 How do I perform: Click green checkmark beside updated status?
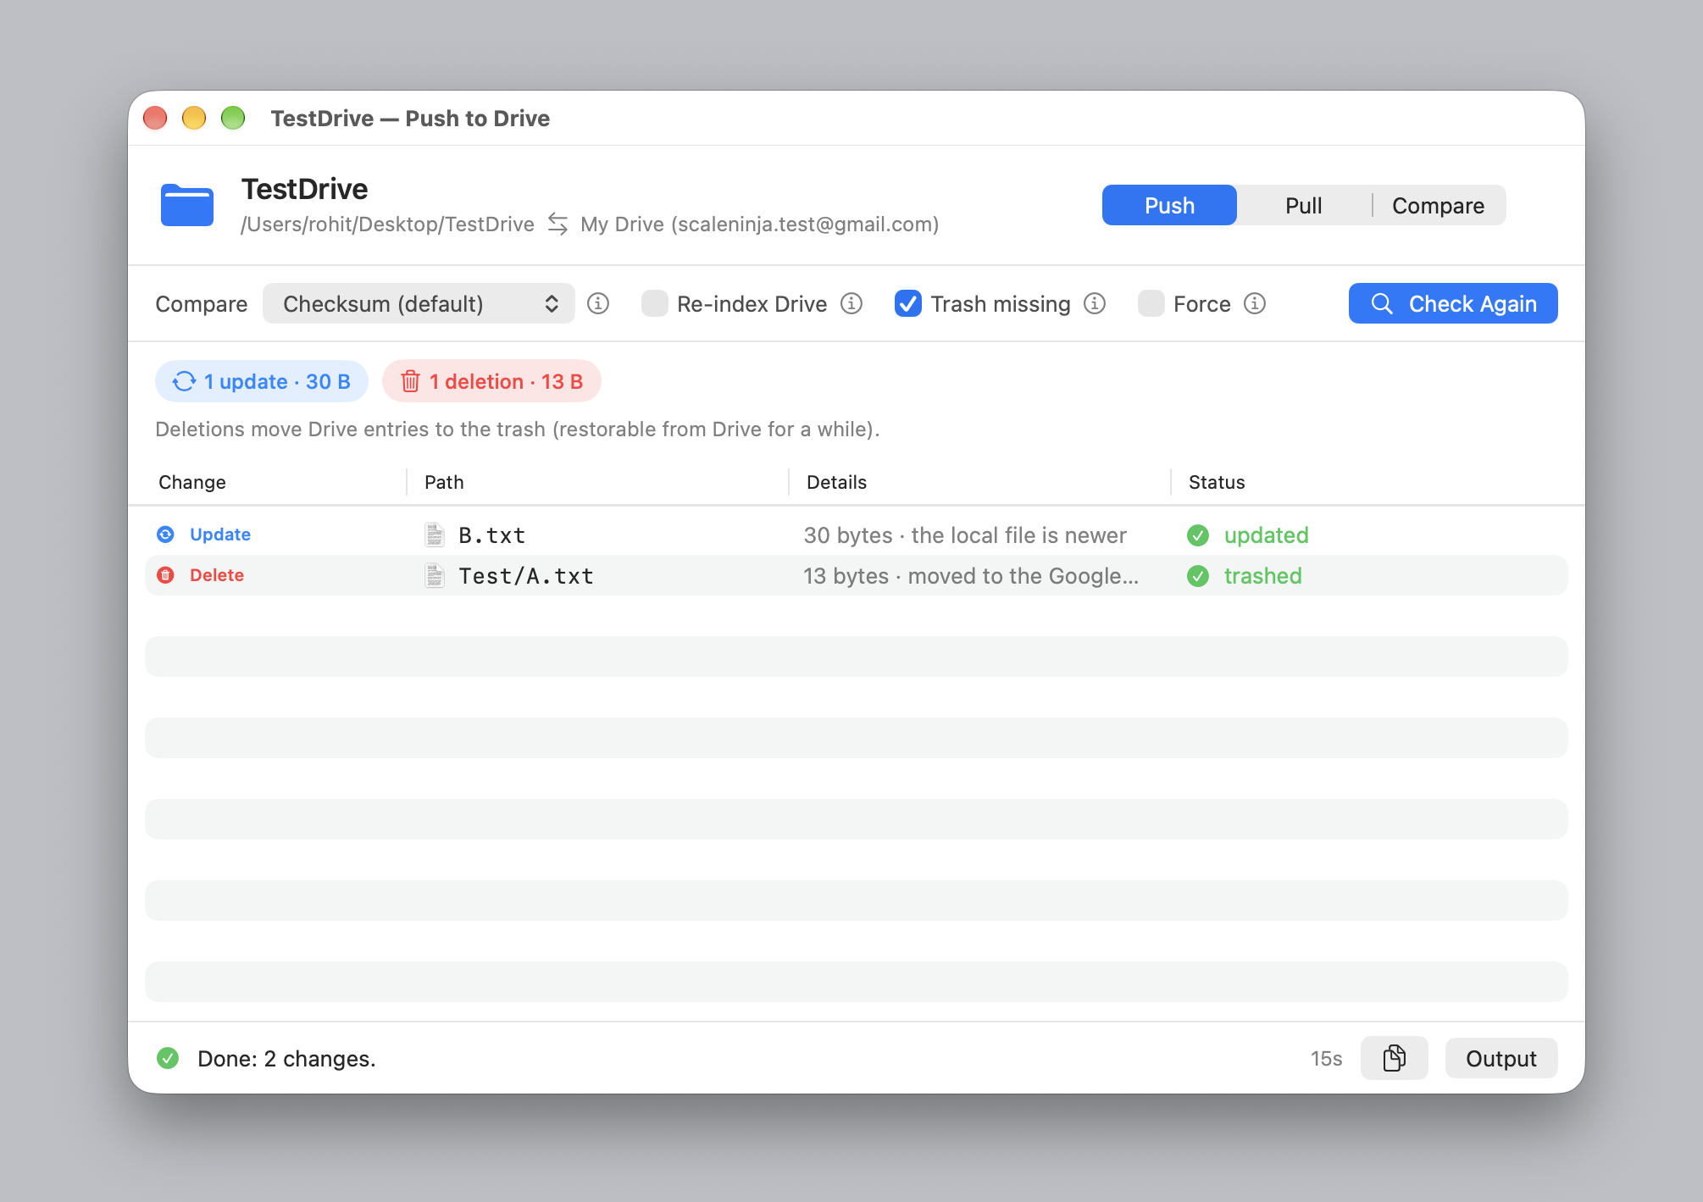[1198, 535]
